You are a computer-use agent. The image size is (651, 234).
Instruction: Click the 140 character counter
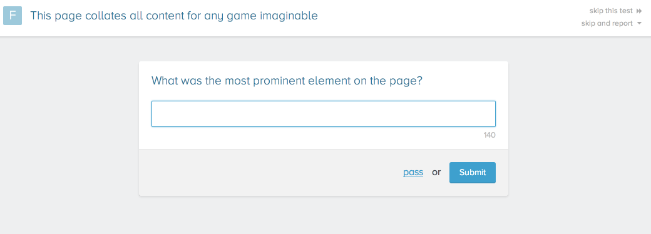[x=490, y=135]
